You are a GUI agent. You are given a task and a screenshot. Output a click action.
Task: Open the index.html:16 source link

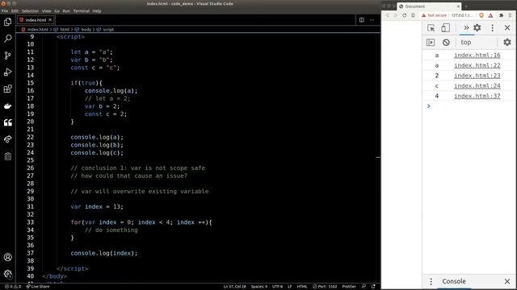click(x=477, y=56)
